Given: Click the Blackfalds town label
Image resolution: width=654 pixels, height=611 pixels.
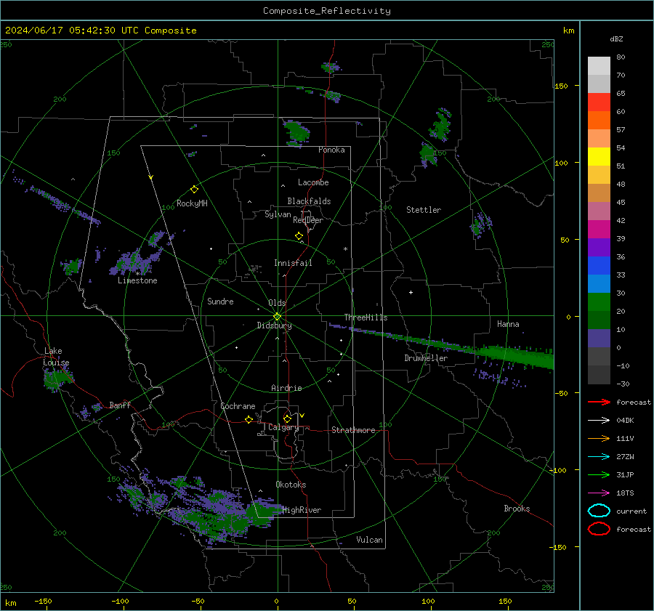Looking at the screenshot, I should click(x=309, y=201).
